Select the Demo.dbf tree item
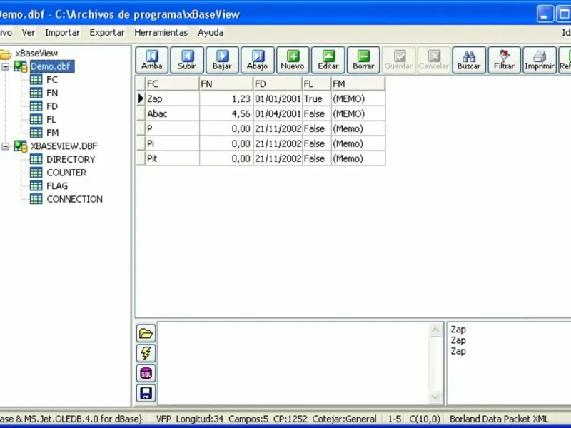This screenshot has height=428, width=571. [x=52, y=66]
